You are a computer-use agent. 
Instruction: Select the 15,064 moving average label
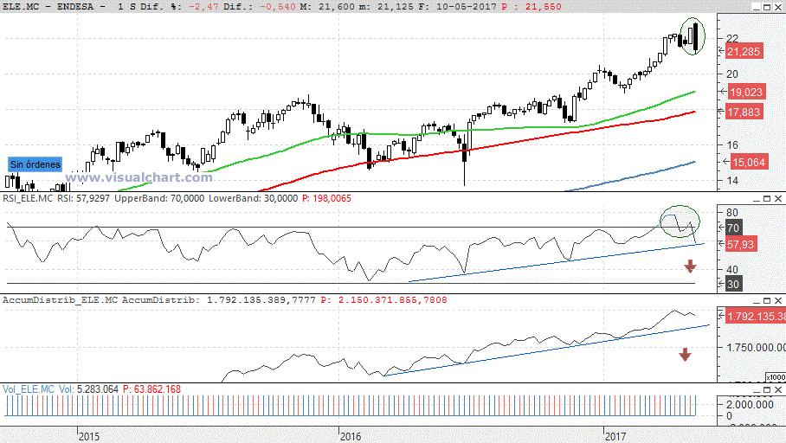(749, 163)
